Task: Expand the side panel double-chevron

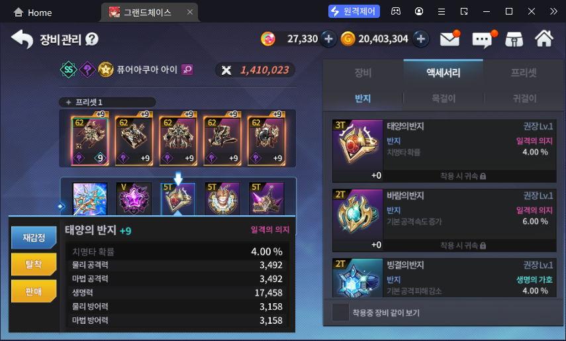Action: click(553, 11)
